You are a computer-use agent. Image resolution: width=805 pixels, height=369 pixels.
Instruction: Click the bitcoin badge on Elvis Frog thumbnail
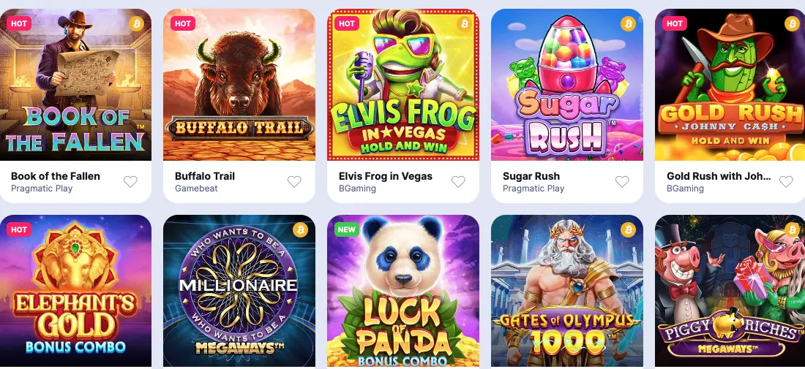point(464,23)
